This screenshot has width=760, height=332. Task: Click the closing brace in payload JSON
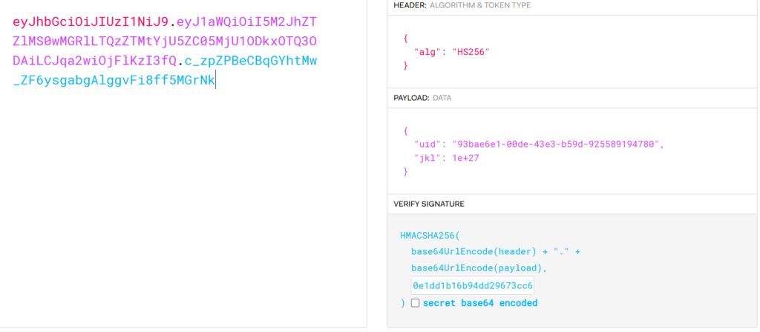(405, 172)
